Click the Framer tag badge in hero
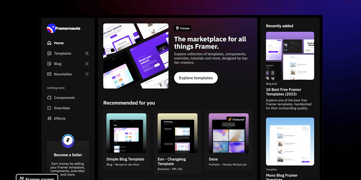The height and width of the screenshot is (180, 361). 183,28
